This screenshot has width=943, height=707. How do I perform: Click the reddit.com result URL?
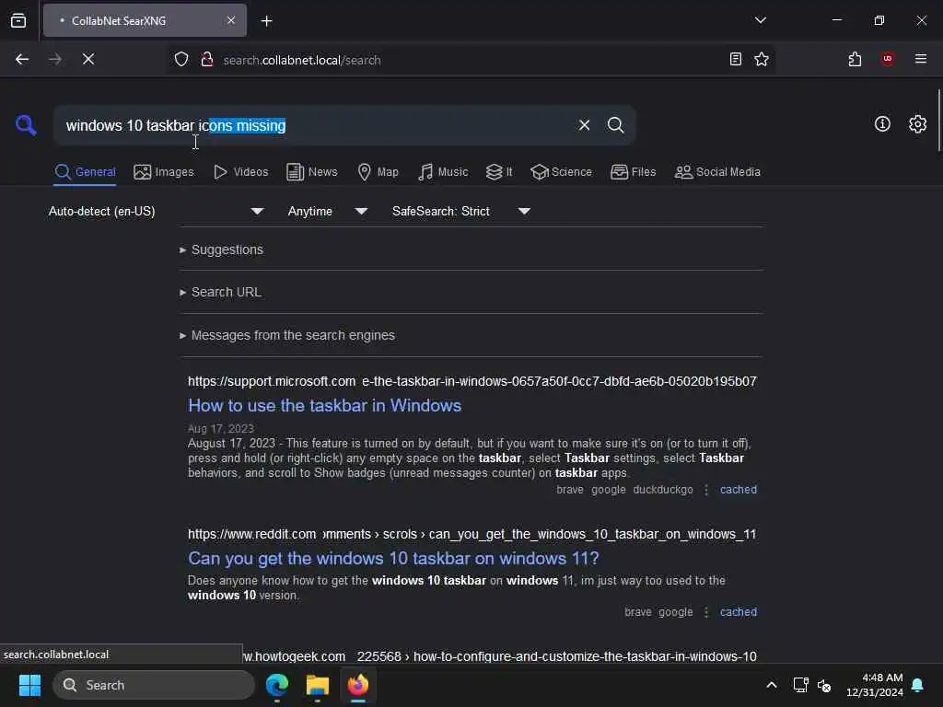(472, 535)
